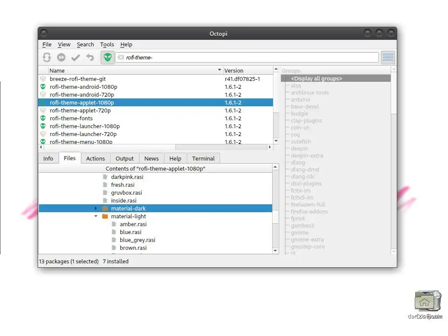Open the Tools menu
This screenshot has height=336, width=448.
[107, 44]
